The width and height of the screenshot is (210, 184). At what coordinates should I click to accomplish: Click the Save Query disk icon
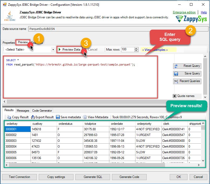[176, 74]
